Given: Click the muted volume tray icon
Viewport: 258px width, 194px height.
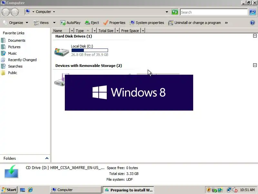Looking at the screenshot, I should point(235,190).
